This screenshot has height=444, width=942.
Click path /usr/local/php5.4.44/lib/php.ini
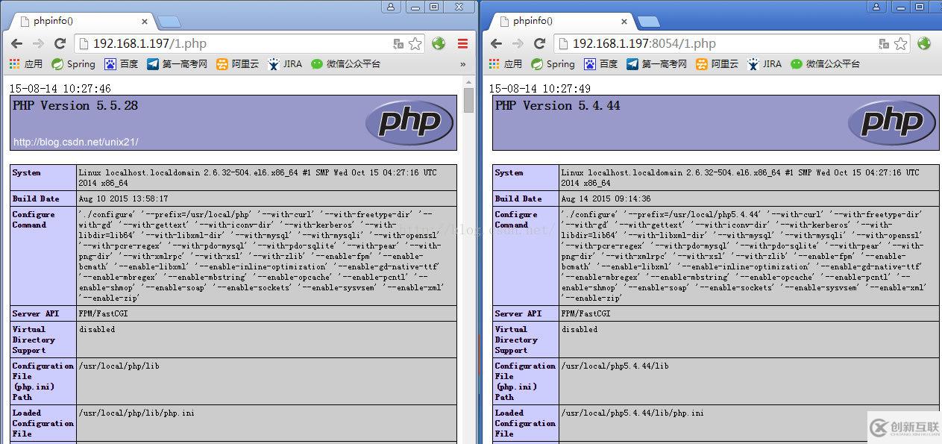[x=632, y=413]
